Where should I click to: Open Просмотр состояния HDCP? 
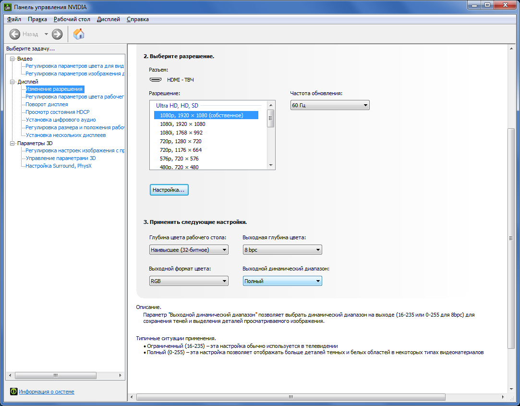click(58, 112)
